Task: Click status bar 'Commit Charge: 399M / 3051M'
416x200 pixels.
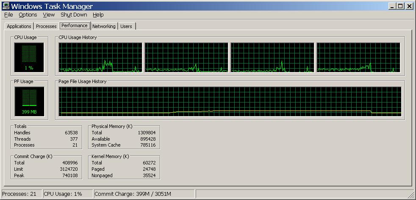Action: click(144, 194)
